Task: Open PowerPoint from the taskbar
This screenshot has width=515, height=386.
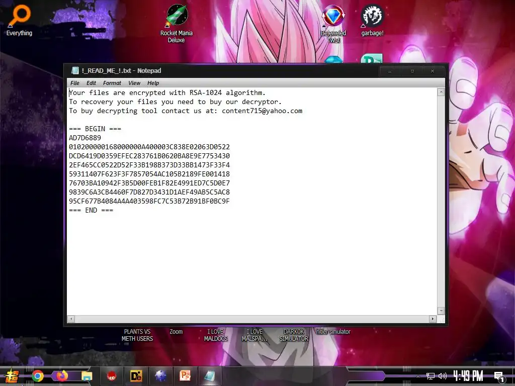Action: (185, 376)
